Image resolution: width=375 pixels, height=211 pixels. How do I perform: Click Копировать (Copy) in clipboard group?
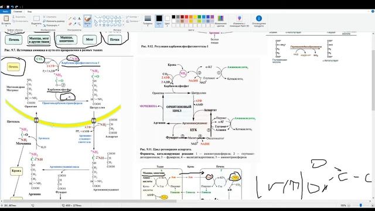(x=20, y=21)
